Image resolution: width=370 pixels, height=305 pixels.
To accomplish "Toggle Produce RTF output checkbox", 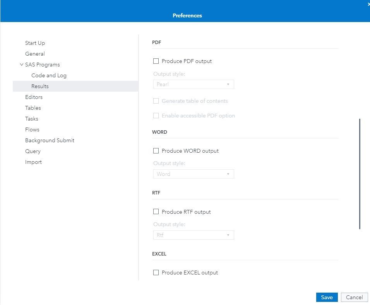I will [x=156, y=212].
